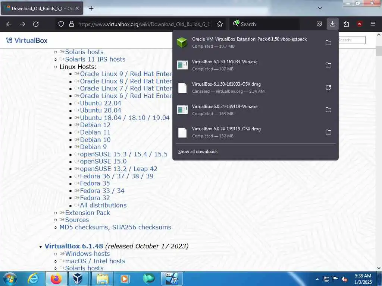This screenshot has height=286, width=382.
Task: Open the Fedora 32 download link
Action: (95, 198)
